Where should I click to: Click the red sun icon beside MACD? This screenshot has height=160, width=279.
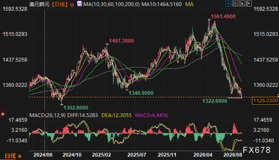point(3,114)
